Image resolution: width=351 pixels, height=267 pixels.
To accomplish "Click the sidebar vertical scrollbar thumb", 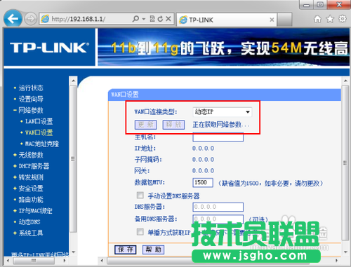I will pyautogui.click(x=73, y=159).
